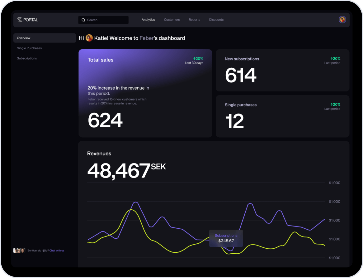
Task: Open the user profile avatar
Action: tap(342, 20)
